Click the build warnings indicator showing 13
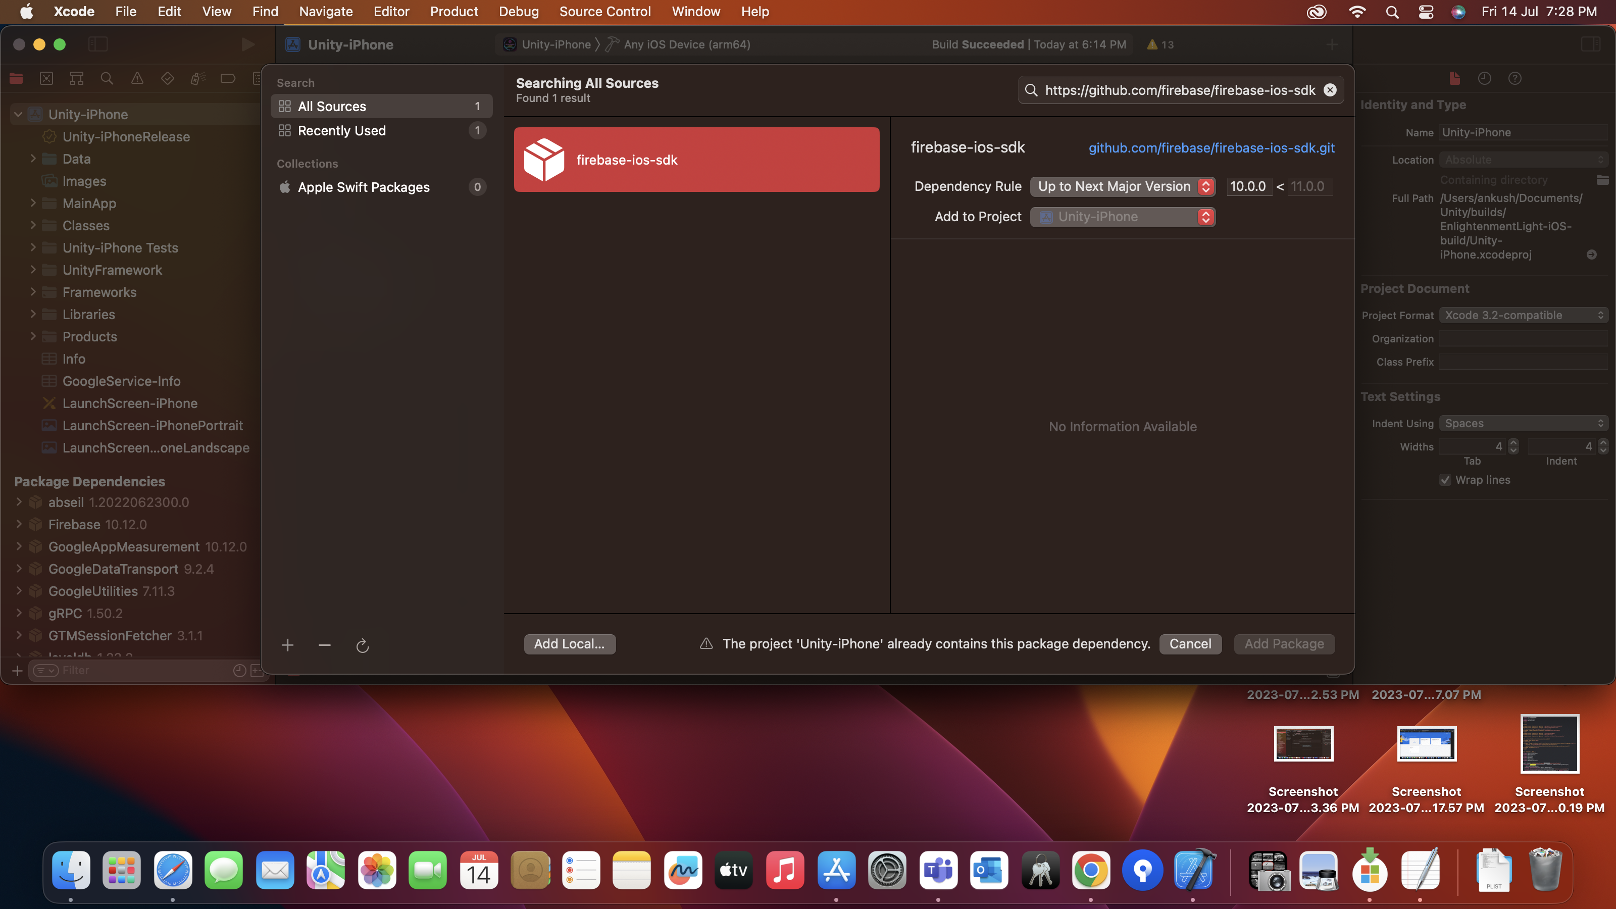Screen dimensions: 1616x909 point(1160,44)
